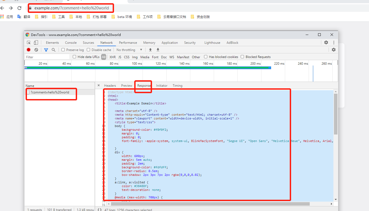Image resolution: width=369 pixels, height=211 pixels.
Task: Filter requests by XHR
Action: 113,57
